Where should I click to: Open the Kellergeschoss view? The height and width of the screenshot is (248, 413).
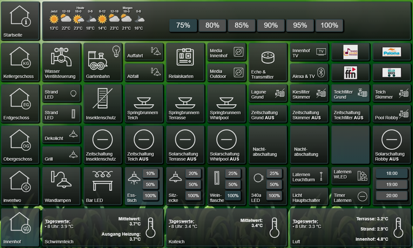click(20, 62)
